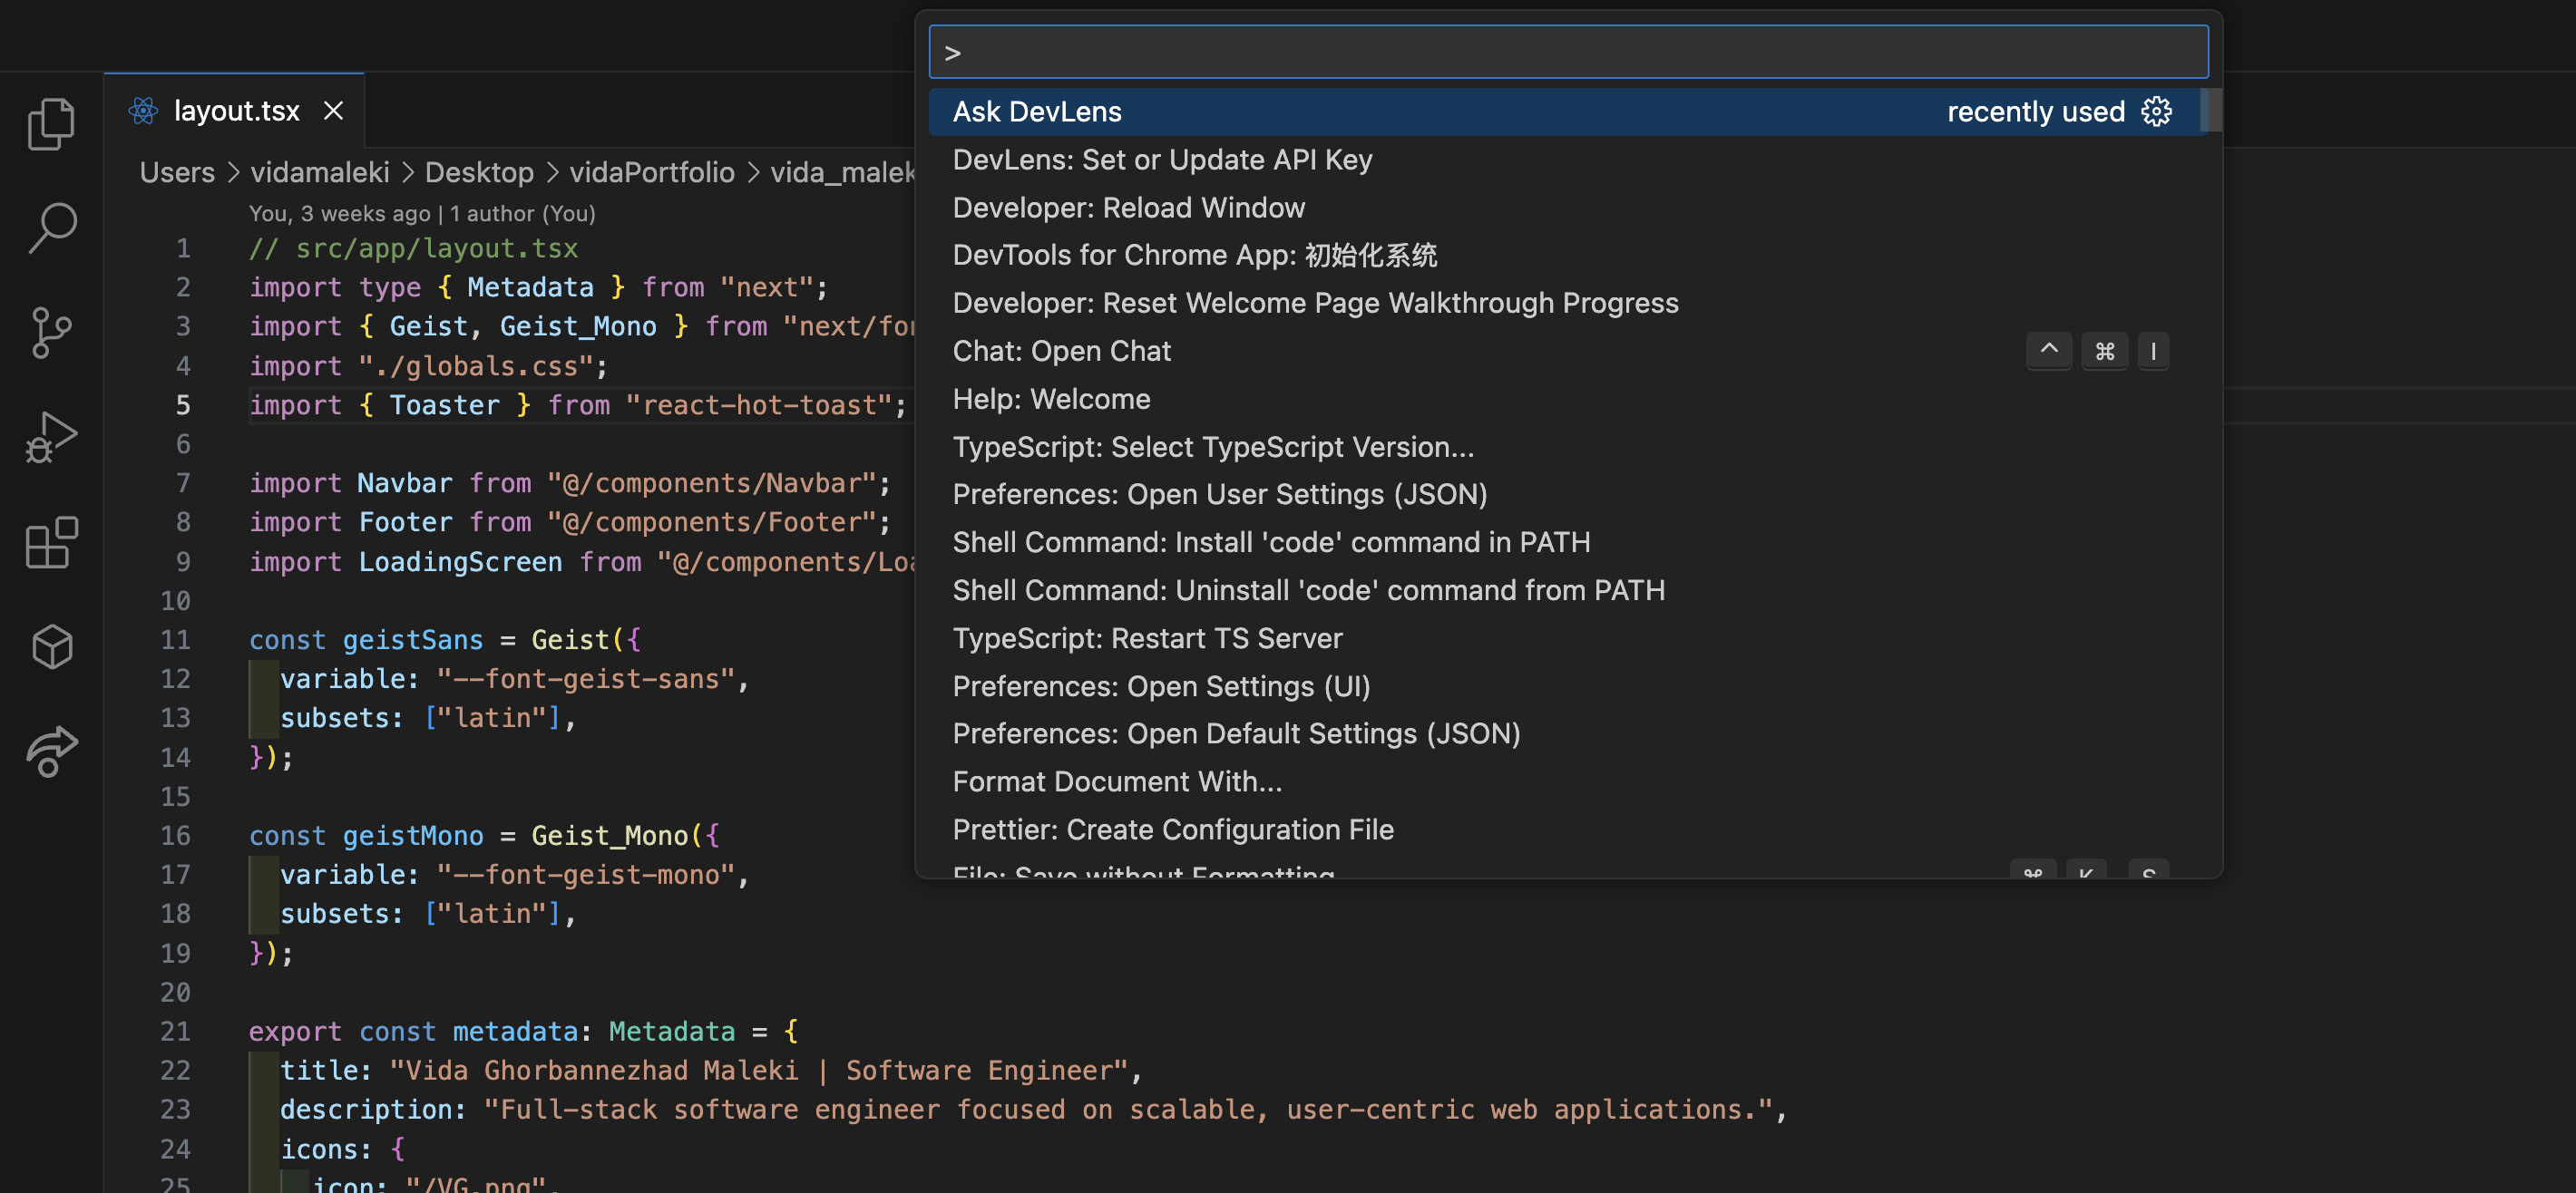
Task: Open the Source Control view
Action: pos(51,332)
